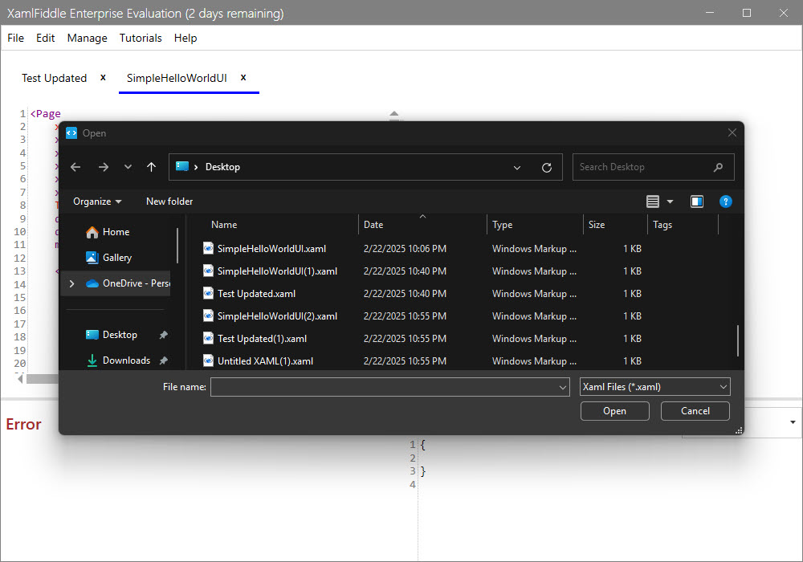Open the view options dropdown arrow
This screenshot has height=562, width=803.
(670, 202)
